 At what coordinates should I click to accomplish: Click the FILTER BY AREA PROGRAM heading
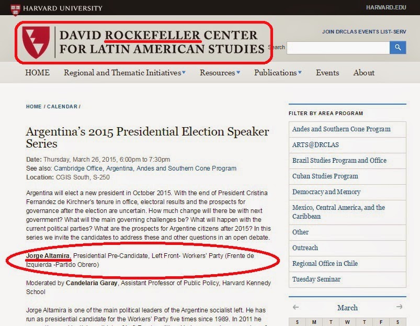(x=326, y=114)
